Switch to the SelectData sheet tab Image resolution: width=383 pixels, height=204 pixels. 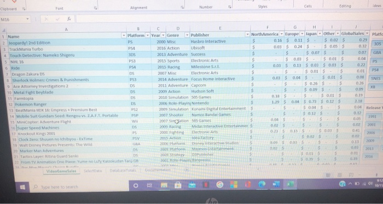click(93, 171)
